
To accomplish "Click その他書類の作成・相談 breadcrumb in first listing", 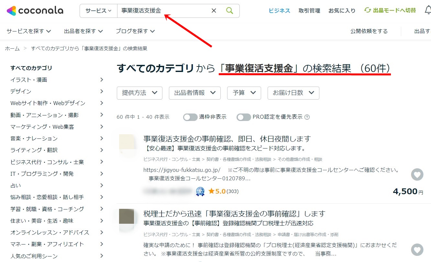I will [x=300, y=160].
